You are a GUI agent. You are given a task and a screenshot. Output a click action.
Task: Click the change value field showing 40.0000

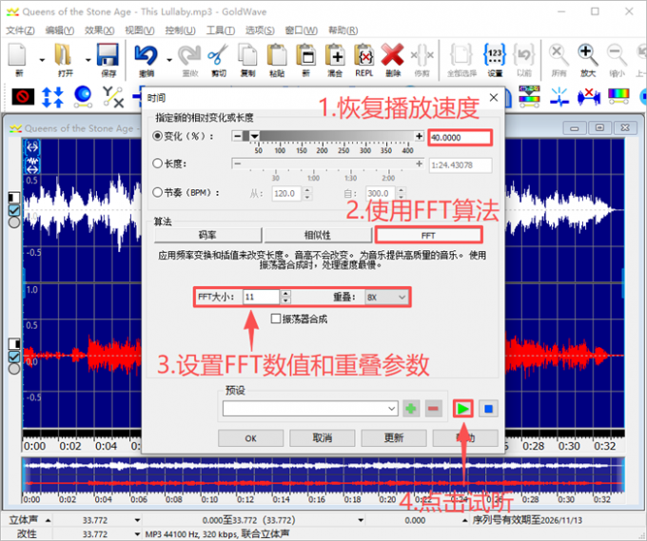(461, 137)
